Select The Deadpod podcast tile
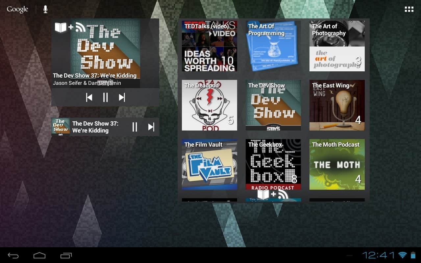This screenshot has height=263, width=421. tap(209, 105)
